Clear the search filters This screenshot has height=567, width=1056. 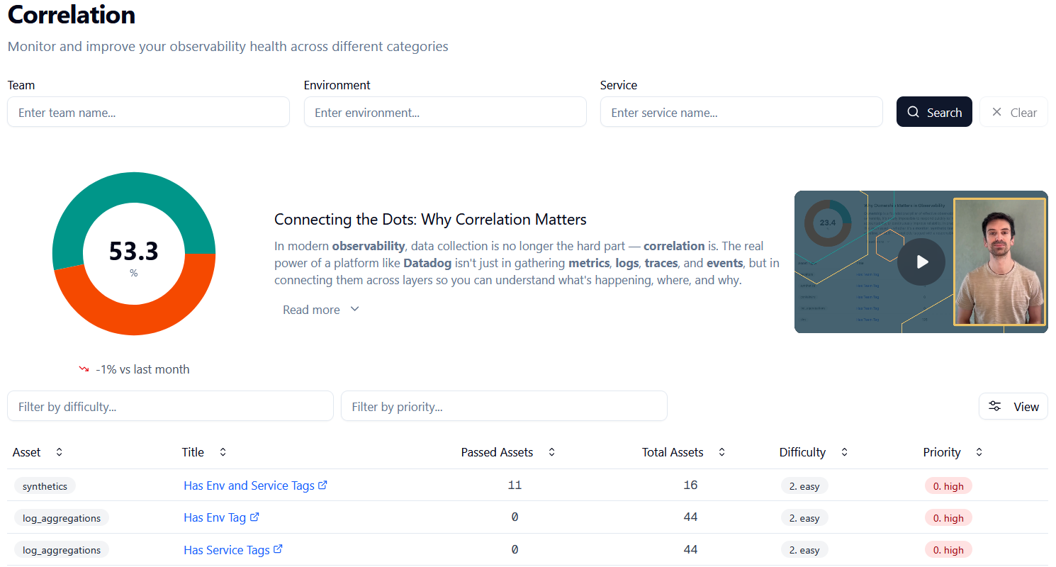pyautogui.click(x=1013, y=112)
